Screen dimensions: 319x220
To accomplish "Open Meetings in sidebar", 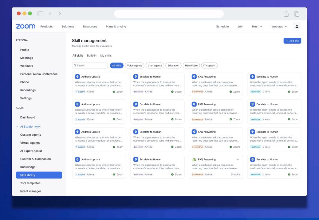I will (x=26, y=58).
